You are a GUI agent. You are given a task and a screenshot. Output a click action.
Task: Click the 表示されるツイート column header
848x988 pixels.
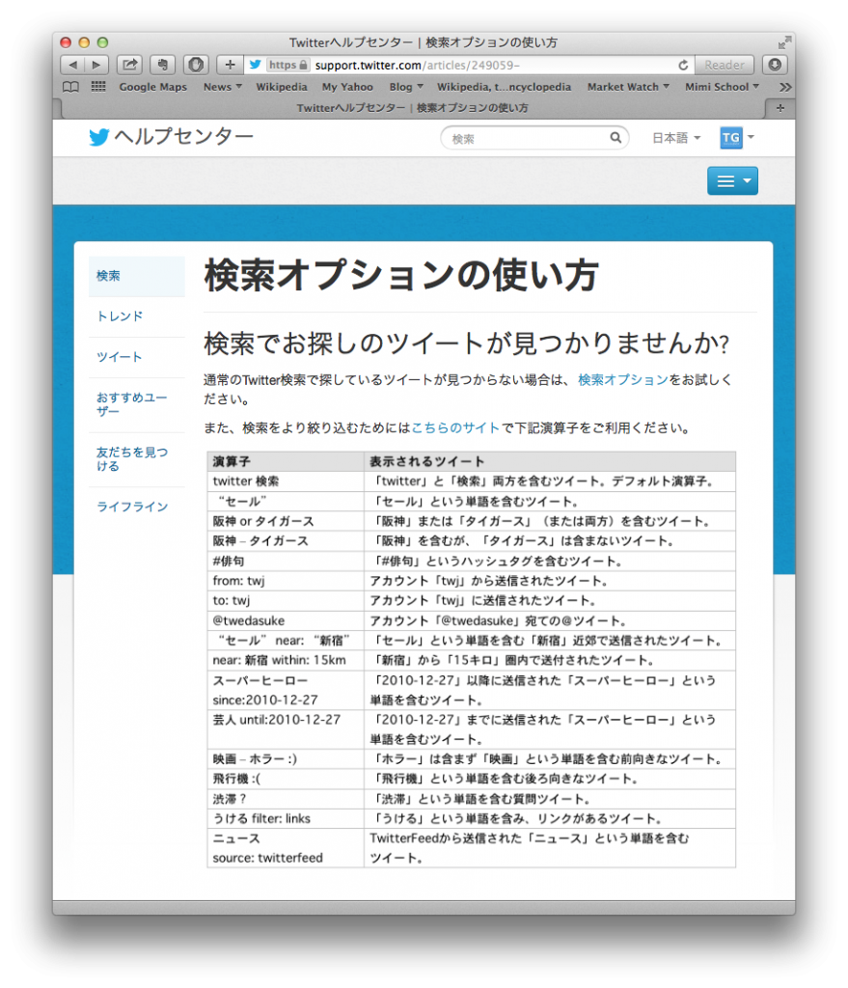pyautogui.click(x=549, y=461)
